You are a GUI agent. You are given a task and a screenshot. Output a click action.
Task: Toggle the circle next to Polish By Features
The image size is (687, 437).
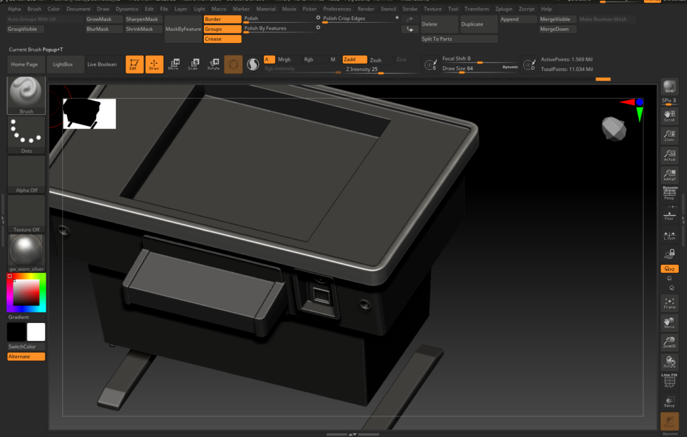[318, 27]
